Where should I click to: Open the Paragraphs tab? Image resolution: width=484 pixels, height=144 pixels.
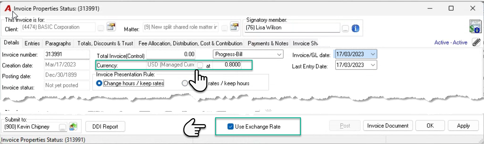click(x=58, y=43)
